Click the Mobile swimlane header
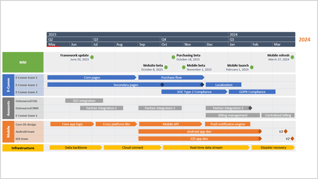Viewport: 318px width, 179px height. pyautogui.click(x=8, y=131)
